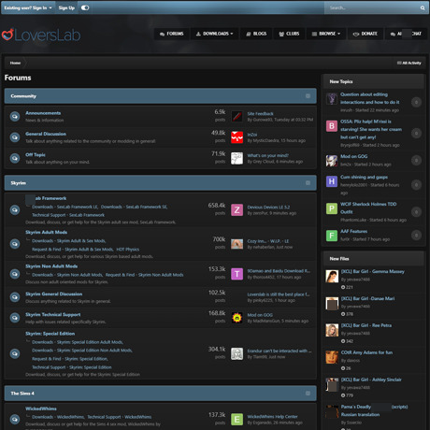Image resolution: width=430 pixels, height=430 pixels.
Task: Click the green E avatar for WickedWhims Help
Action: 236,419
